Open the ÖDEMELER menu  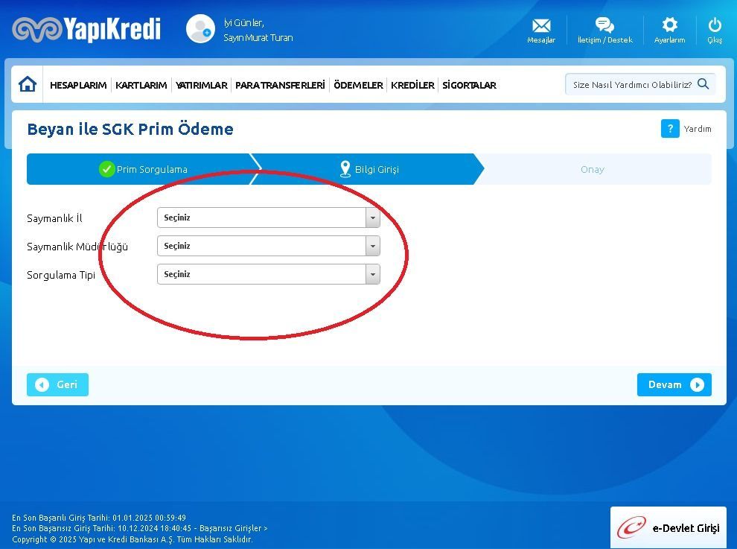coord(358,85)
